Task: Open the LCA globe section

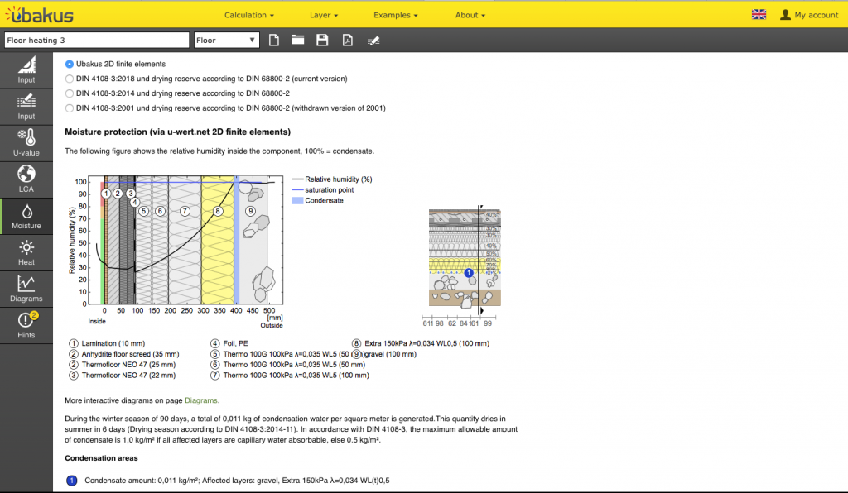Action: pos(26,179)
